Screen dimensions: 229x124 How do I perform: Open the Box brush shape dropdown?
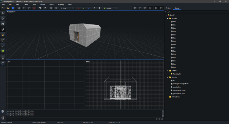click(x=65, y=8)
